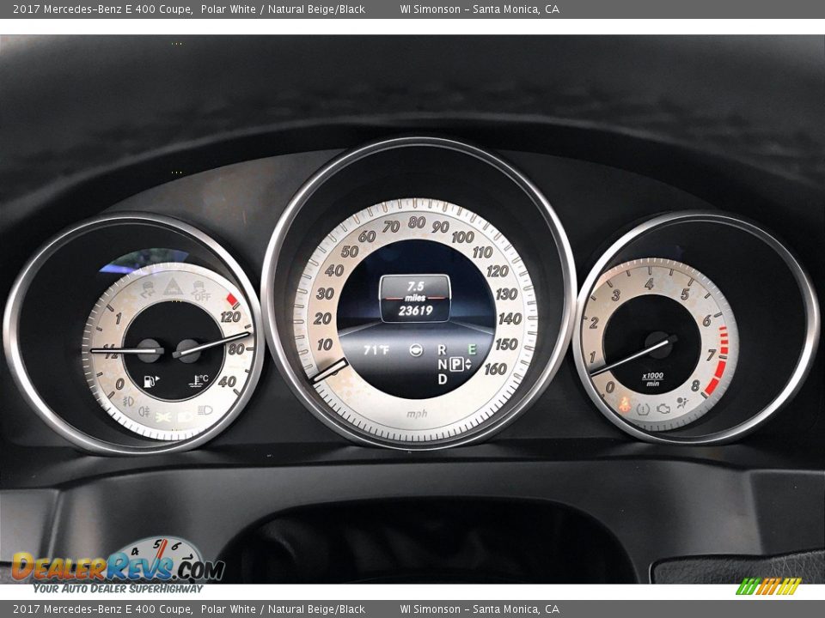This screenshot has width=825, height=618.
Task: Click the top caption 2017 Mercedes-Benz E 400 Coupe
Action: (102, 9)
